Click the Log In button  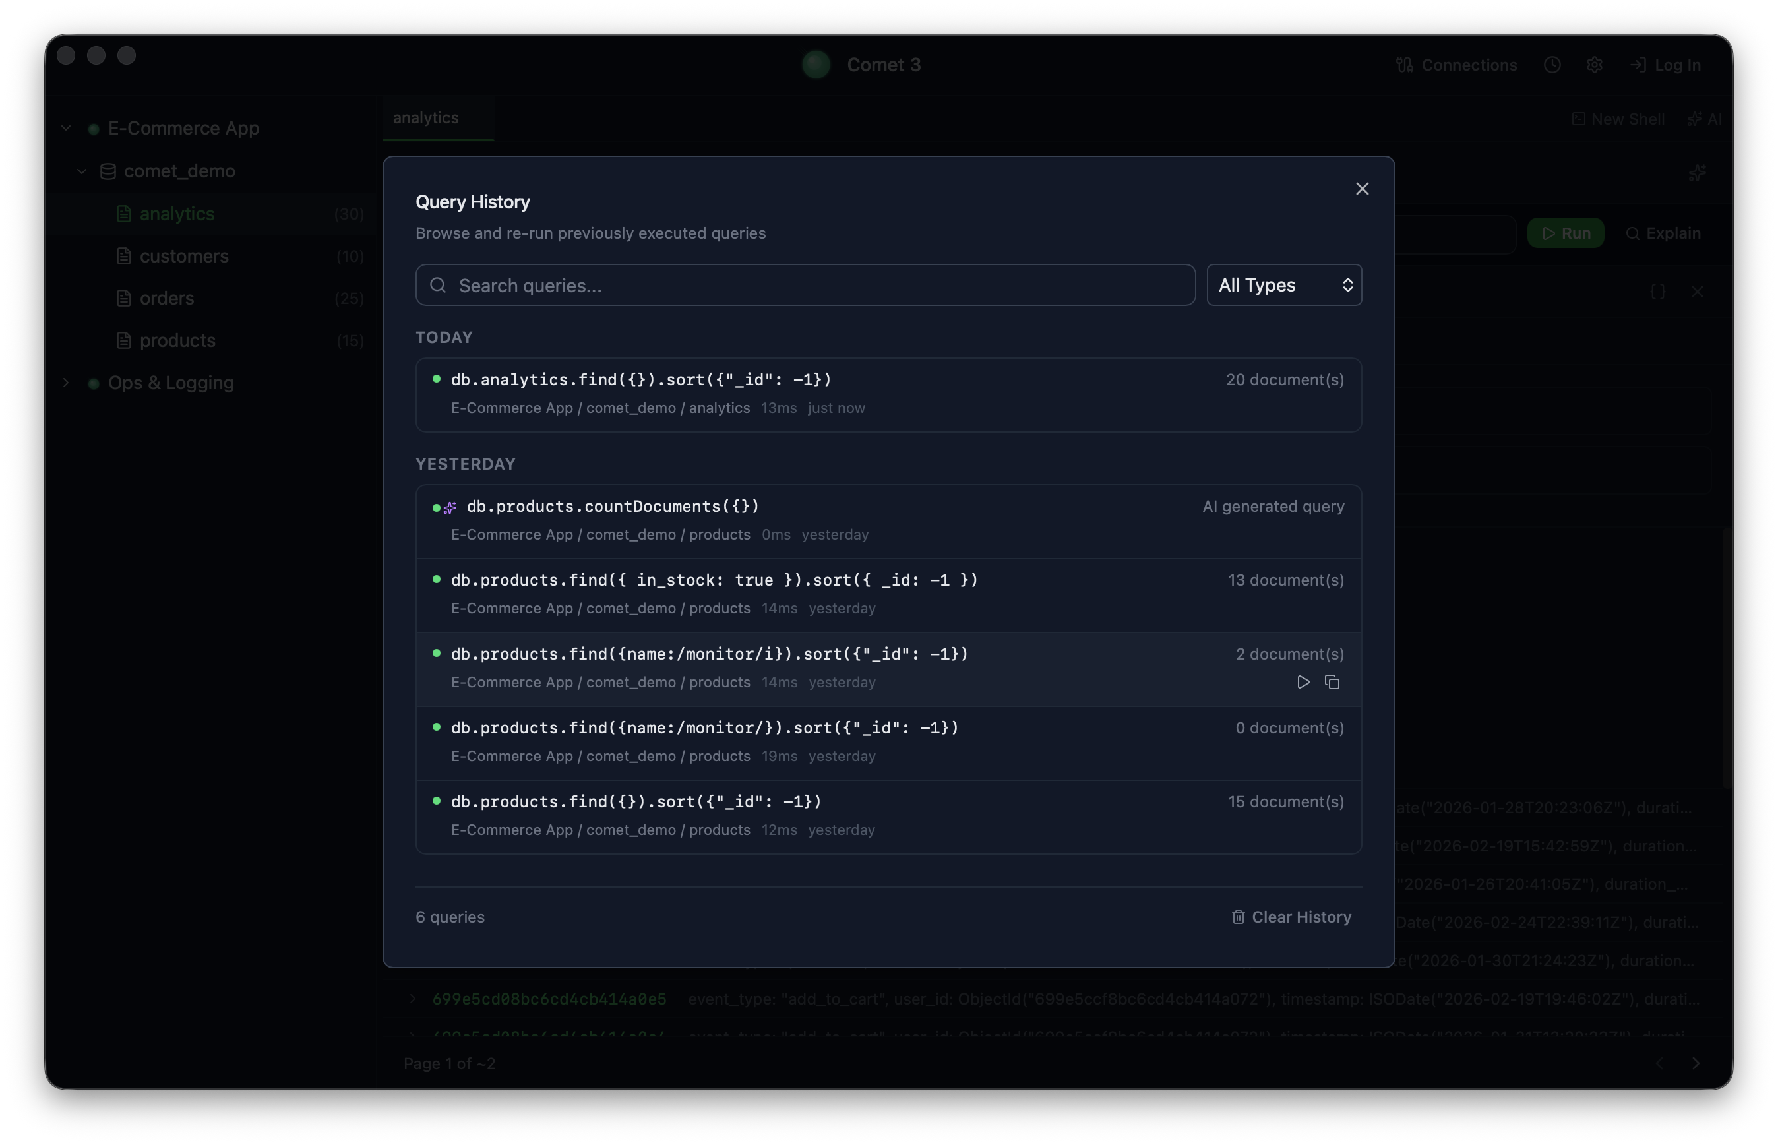(x=1667, y=65)
